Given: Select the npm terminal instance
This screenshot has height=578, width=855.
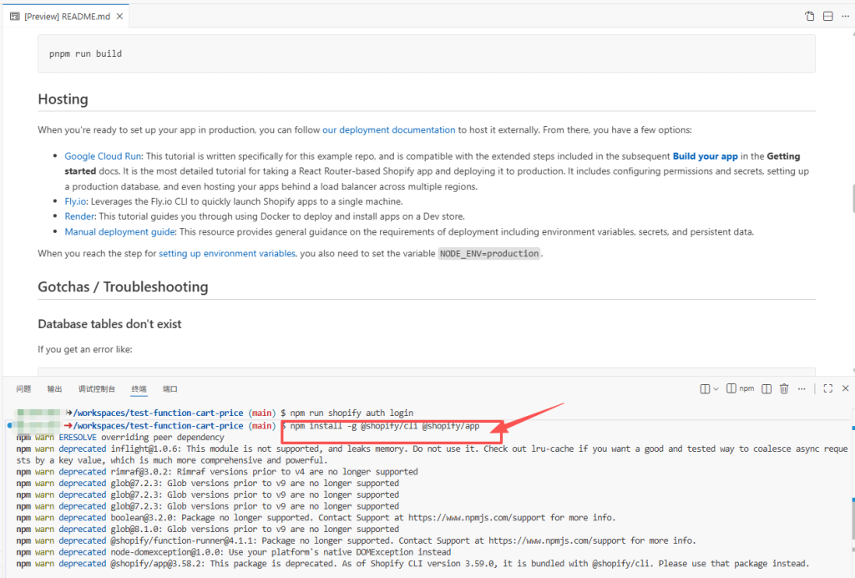Looking at the screenshot, I should 741,388.
